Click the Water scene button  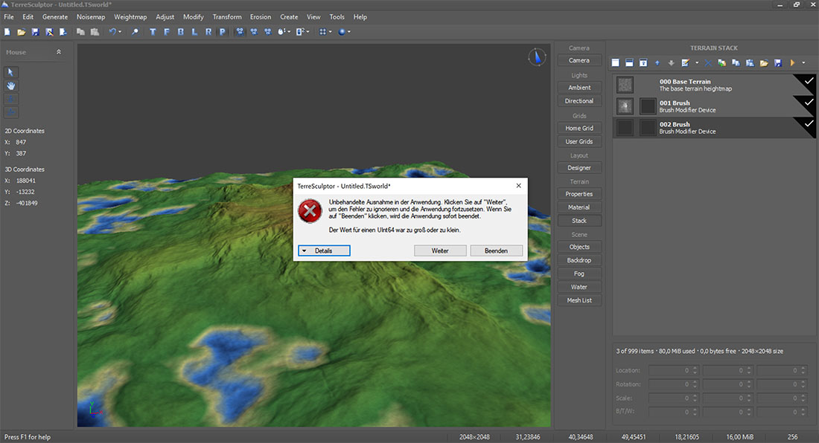[579, 287]
